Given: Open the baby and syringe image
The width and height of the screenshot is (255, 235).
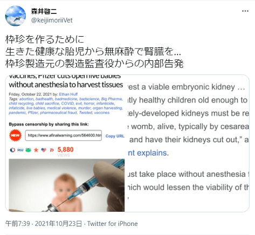Looking at the screenshot, I should [67, 185].
